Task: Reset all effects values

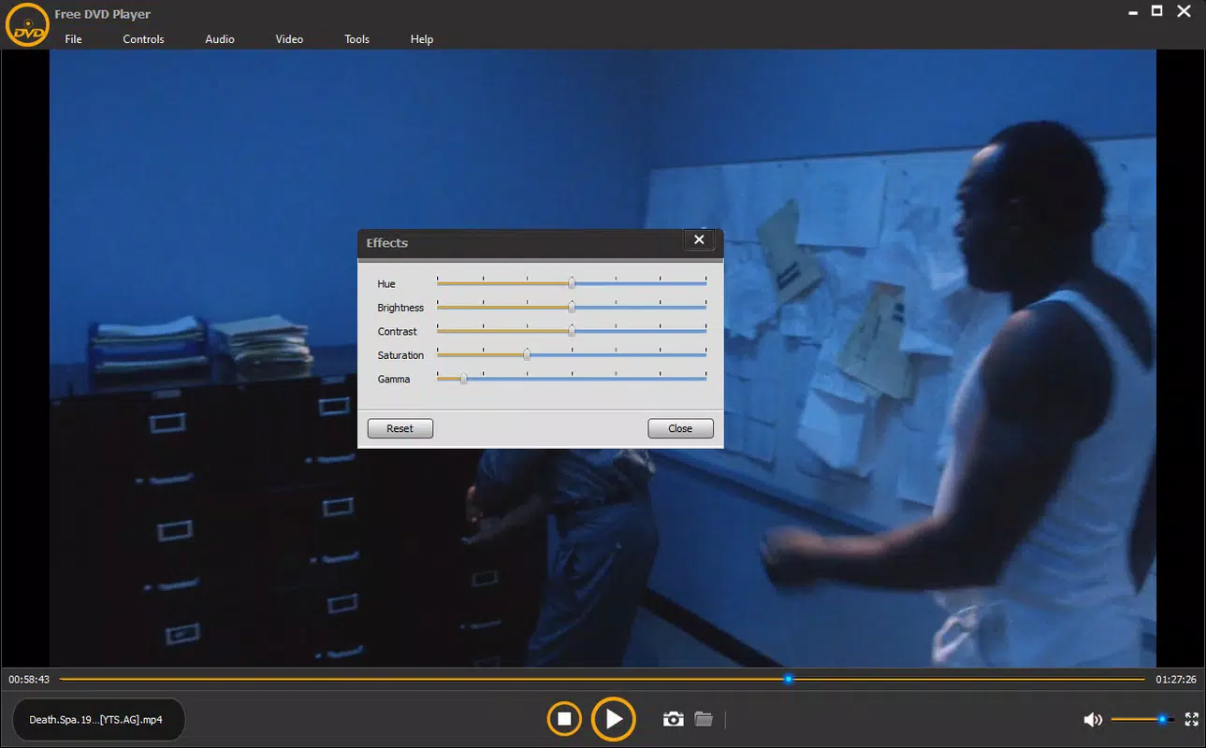Action: pos(400,428)
